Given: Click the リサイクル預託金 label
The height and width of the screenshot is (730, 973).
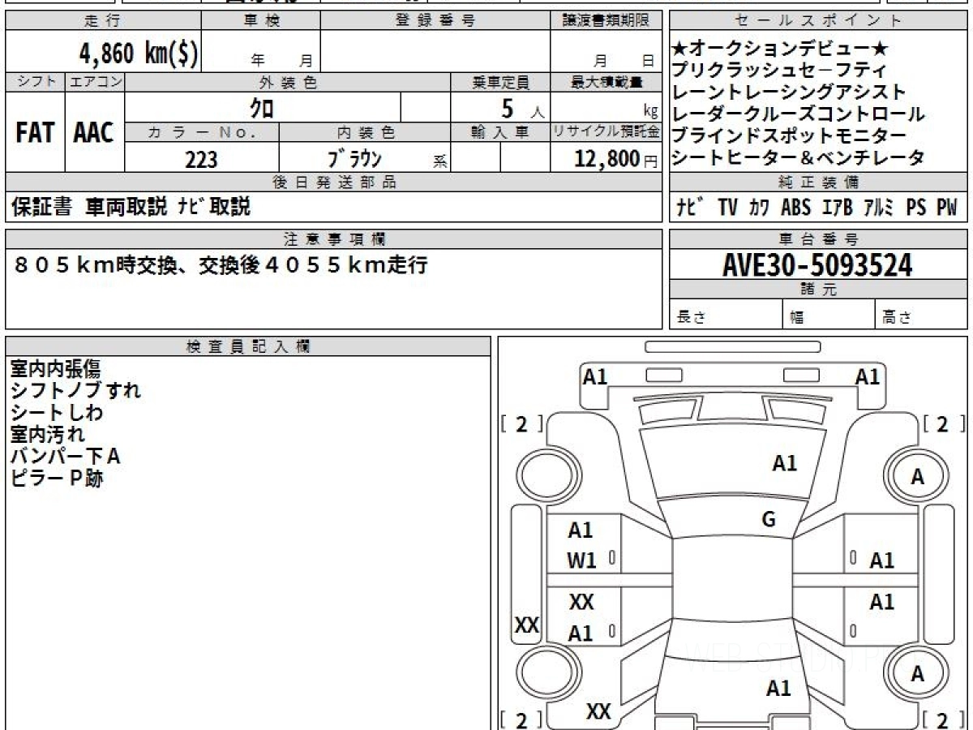Looking at the screenshot, I should (x=606, y=132).
